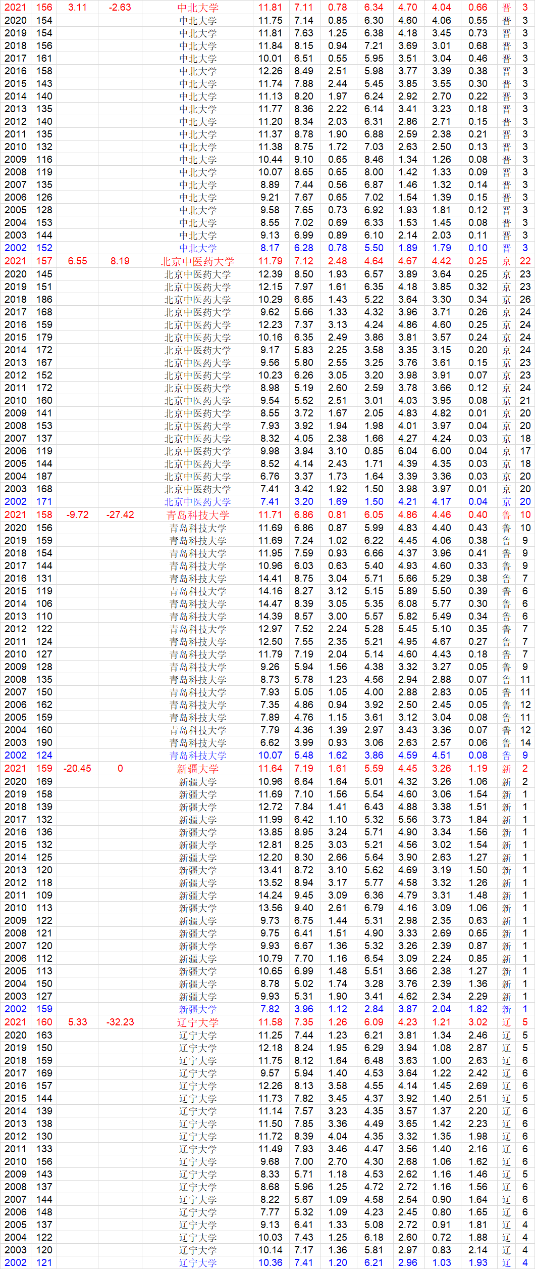Click rank 186 in 北京中医药大学 2018 row
Viewport: 535px width, 1269px height.
pyautogui.click(x=44, y=300)
